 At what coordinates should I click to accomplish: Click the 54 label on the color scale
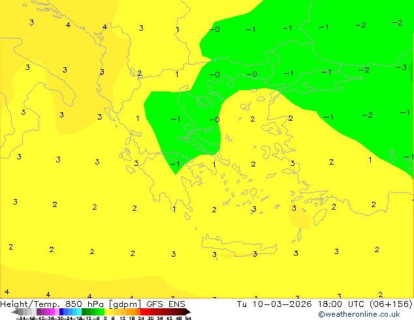pos(188,319)
